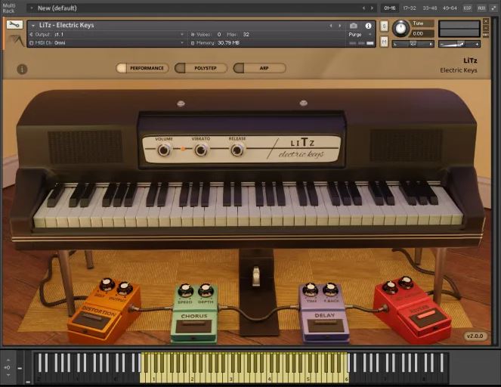
Task: Click the Delay pedal TIME knob
Action: [311, 289]
